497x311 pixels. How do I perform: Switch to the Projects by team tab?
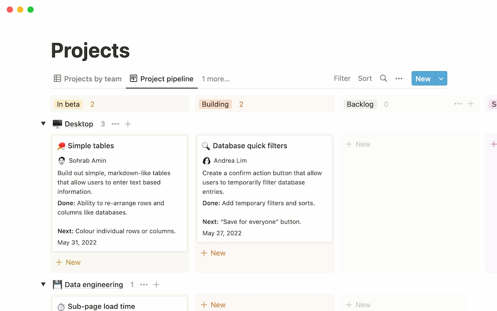[88, 79]
